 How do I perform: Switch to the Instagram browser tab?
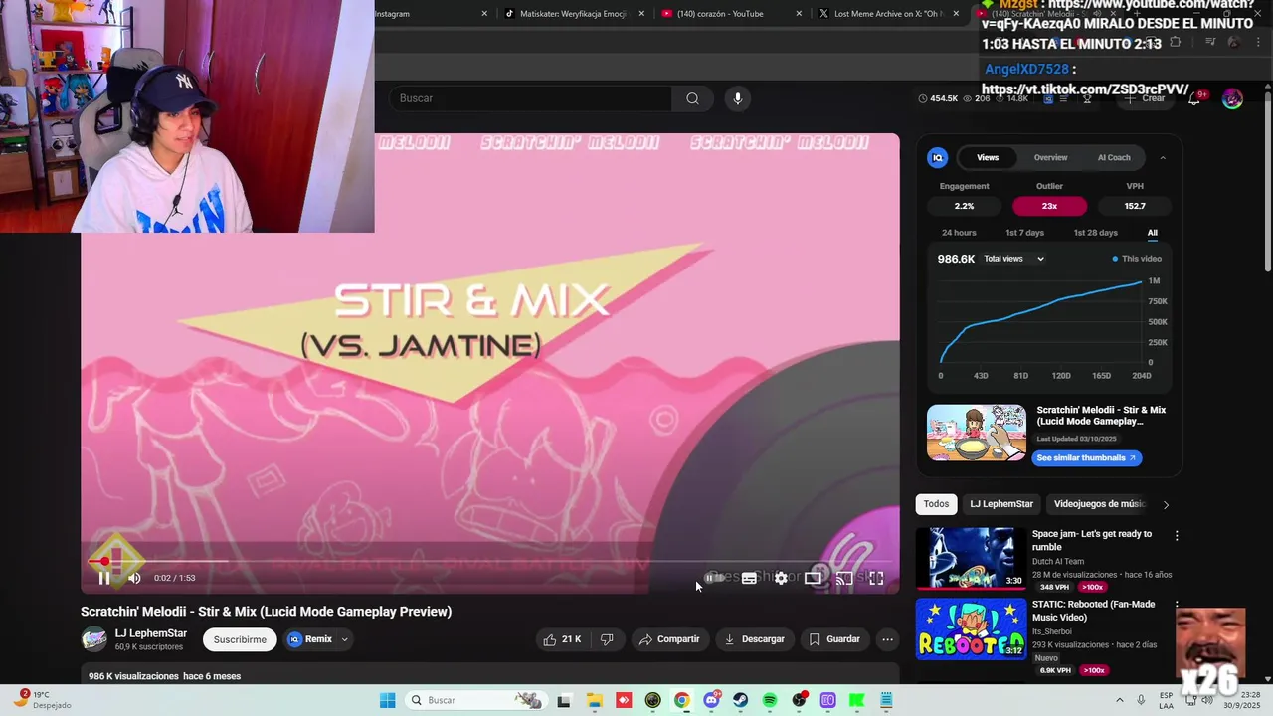431,14
